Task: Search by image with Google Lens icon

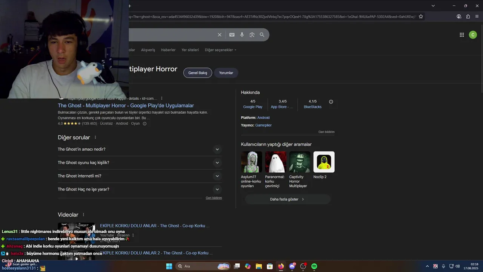Action: [x=252, y=35]
